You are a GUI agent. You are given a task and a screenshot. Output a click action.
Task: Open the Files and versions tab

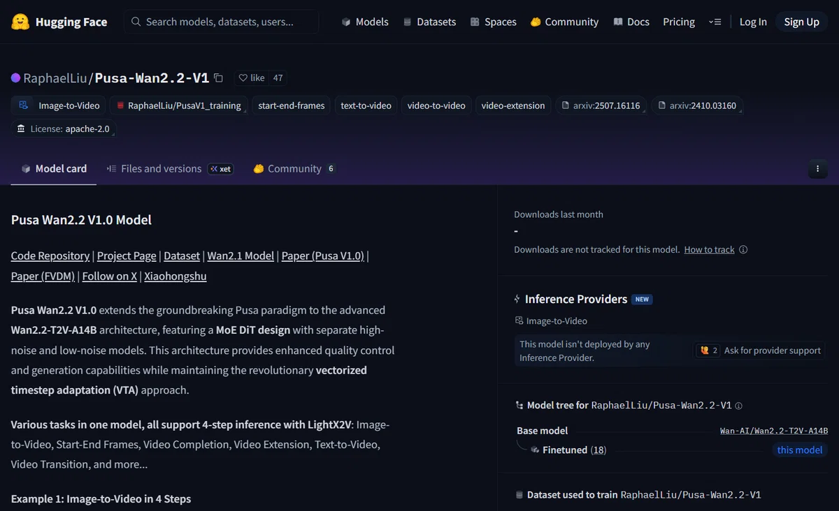point(170,168)
